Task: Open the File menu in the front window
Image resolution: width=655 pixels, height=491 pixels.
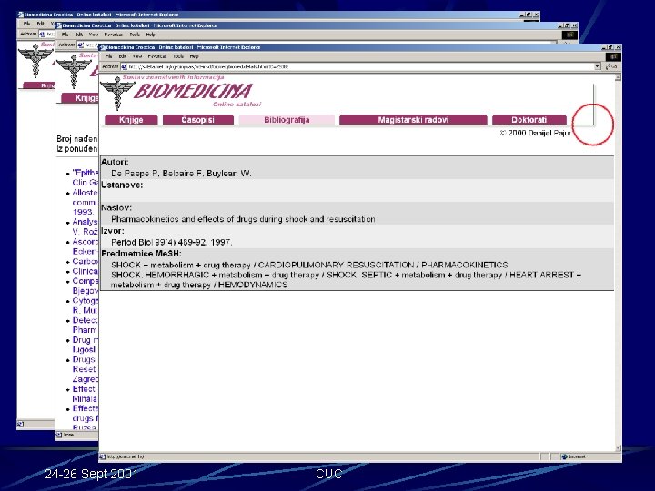Action: (108, 56)
